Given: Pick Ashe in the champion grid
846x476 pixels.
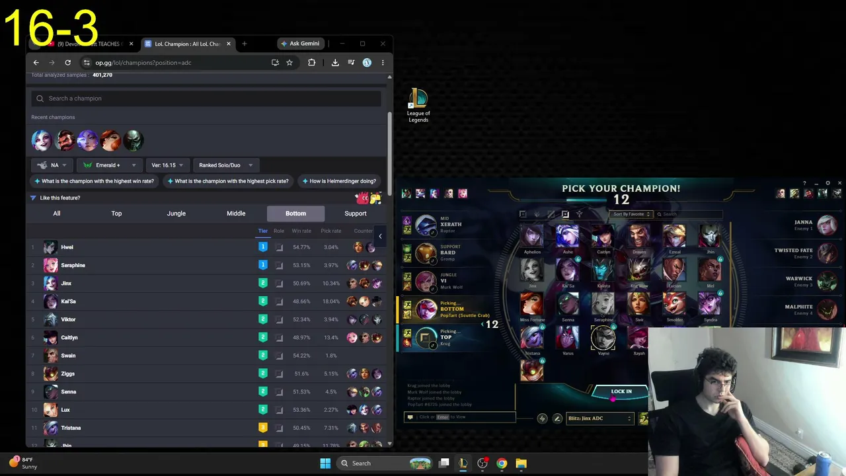Looking at the screenshot, I should [x=568, y=237].
